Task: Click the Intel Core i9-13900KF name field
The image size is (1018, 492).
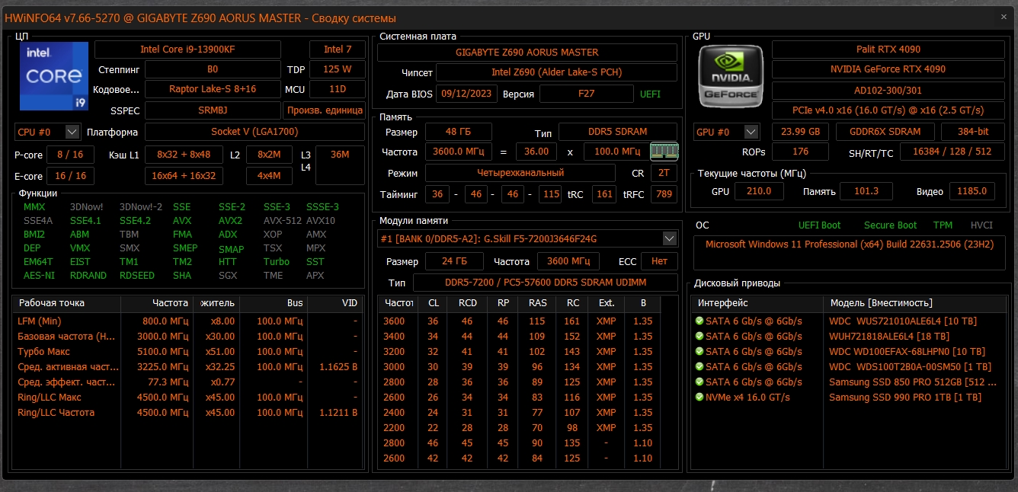Action: tap(187, 50)
